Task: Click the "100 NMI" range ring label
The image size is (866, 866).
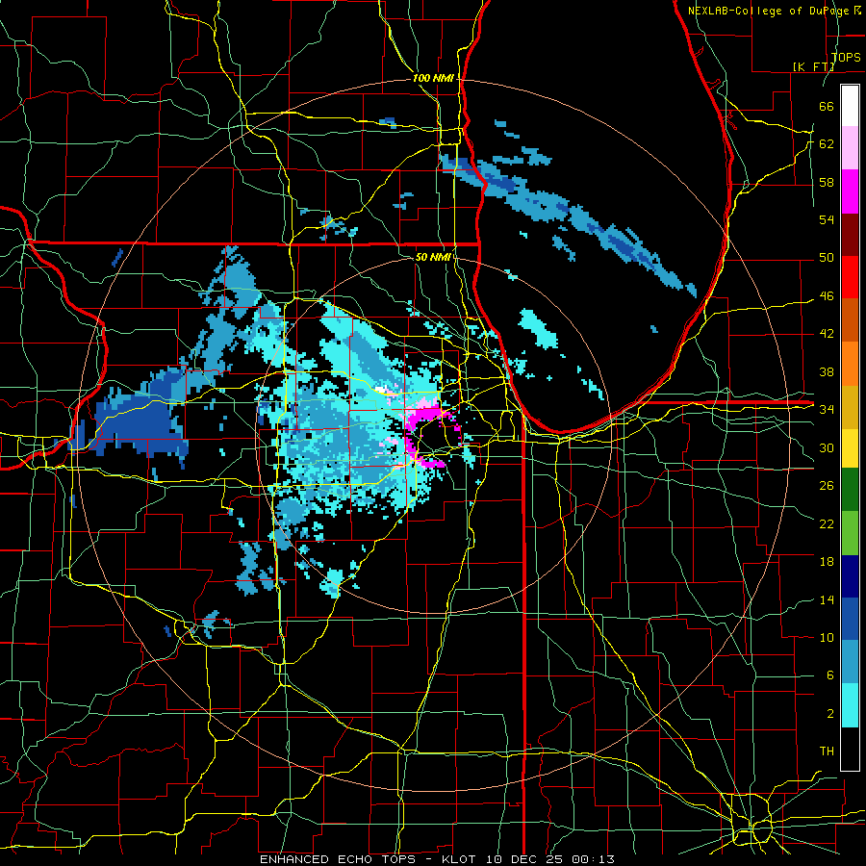Action: click(x=433, y=78)
